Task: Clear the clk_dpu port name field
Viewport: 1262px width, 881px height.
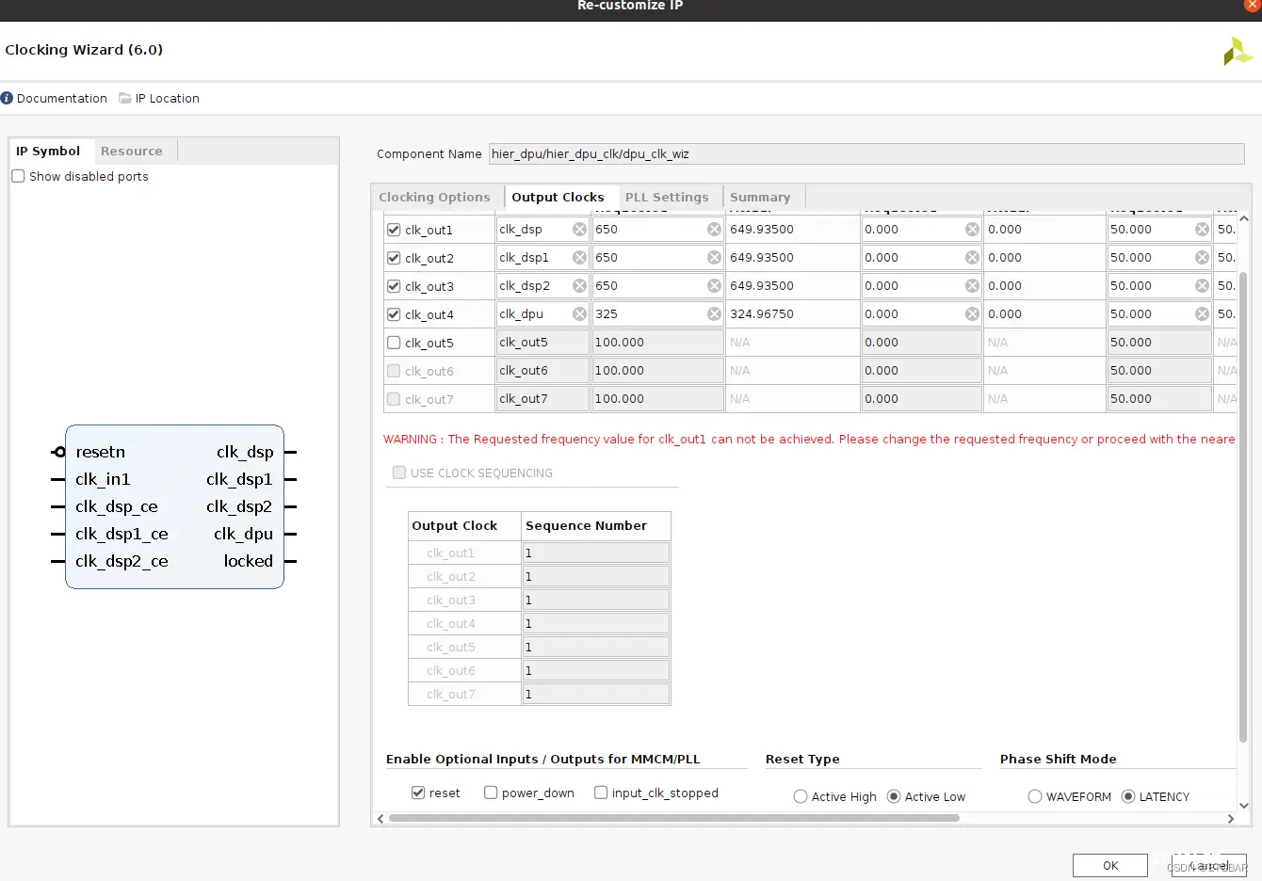Action: [x=579, y=314]
